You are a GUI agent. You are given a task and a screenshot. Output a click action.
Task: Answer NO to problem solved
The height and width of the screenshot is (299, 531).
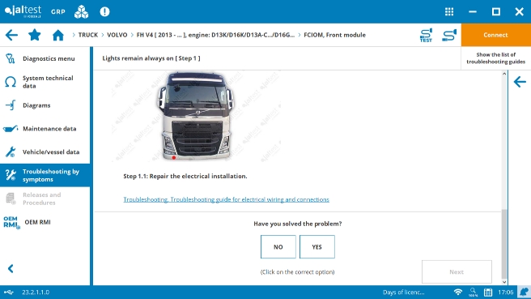[x=278, y=247]
